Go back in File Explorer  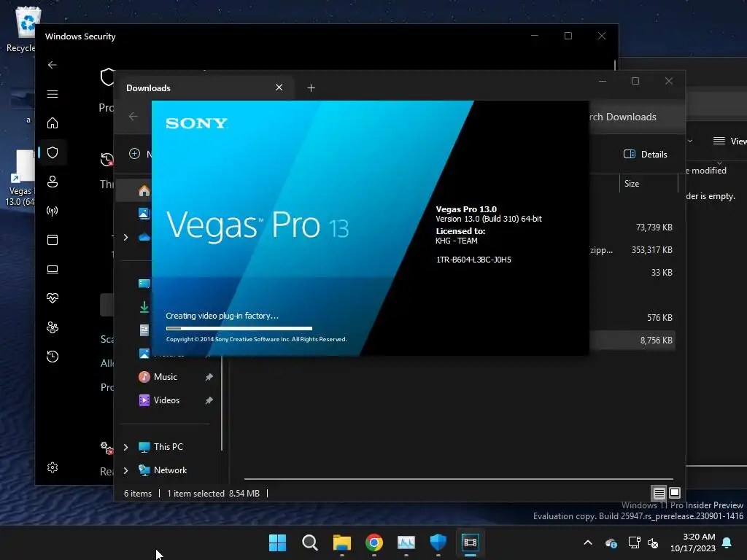pyautogui.click(x=133, y=116)
